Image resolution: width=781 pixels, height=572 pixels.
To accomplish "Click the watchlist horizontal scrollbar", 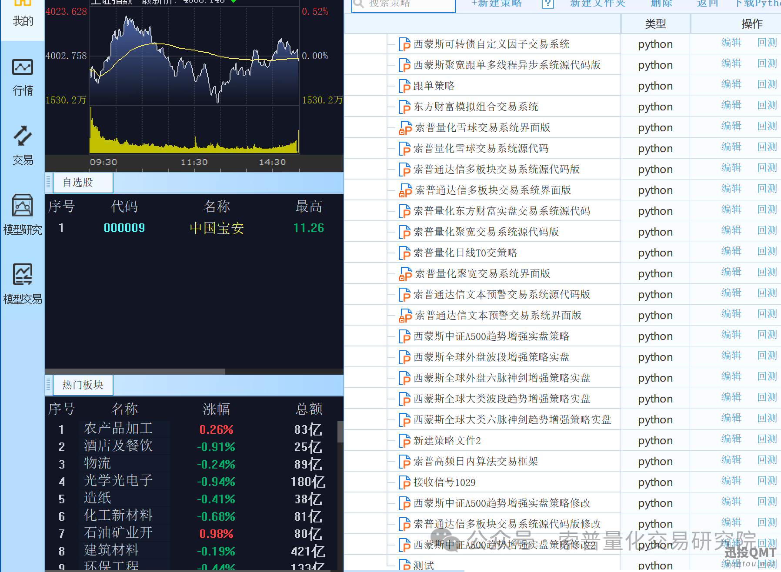I will (135, 372).
